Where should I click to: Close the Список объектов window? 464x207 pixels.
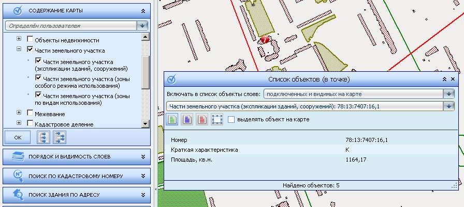pyautogui.click(x=453, y=79)
